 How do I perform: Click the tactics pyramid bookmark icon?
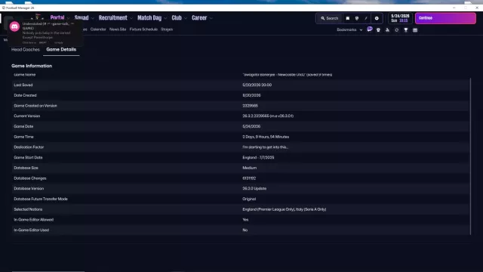[387, 30]
